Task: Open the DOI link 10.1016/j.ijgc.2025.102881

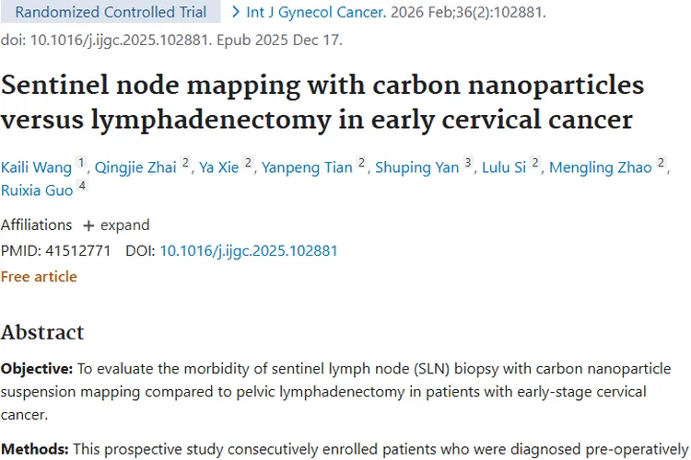Action: [249, 250]
